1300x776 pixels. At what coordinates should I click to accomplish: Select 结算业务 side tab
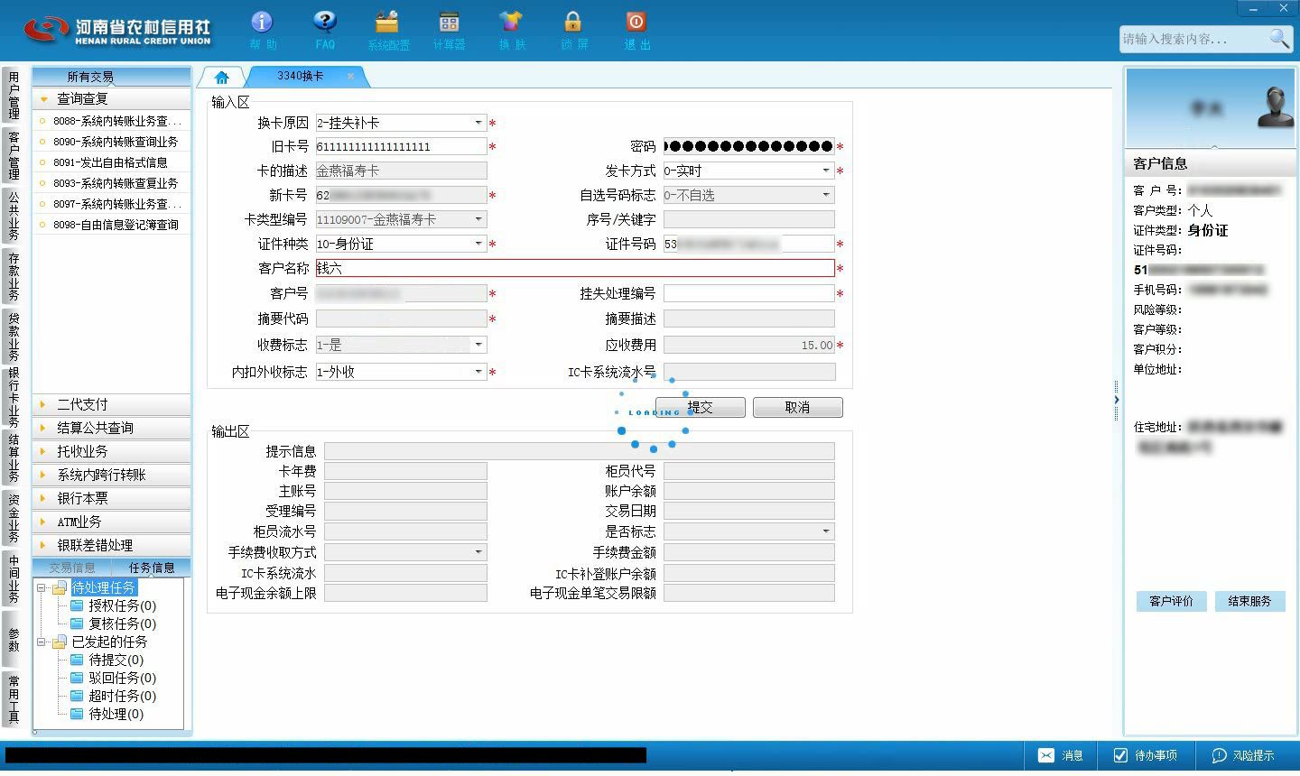14,457
